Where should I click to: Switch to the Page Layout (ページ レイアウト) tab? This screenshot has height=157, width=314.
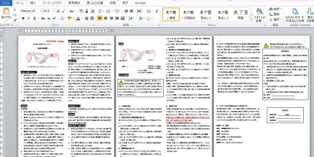pos(52,3)
